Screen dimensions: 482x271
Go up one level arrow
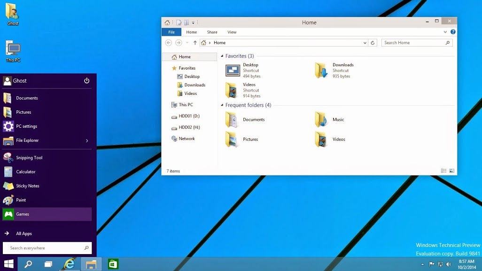click(x=195, y=43)
